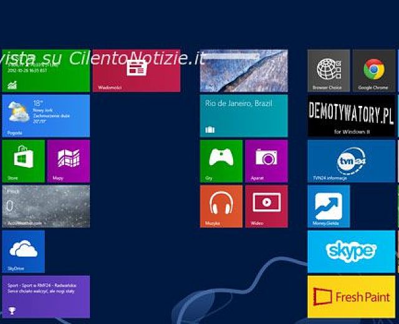Open the green Finance stock tile

[46, 70]
